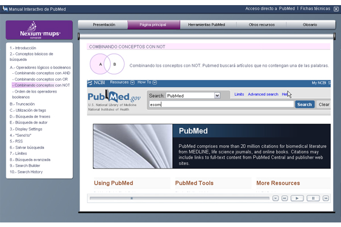The image size is (341, 227).
Task: Open the Herramientas PubMed tab
Action: 206,25
